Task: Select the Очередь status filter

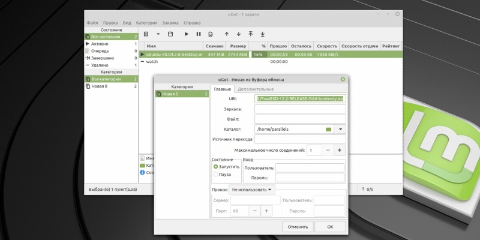Action: [112, 51]
